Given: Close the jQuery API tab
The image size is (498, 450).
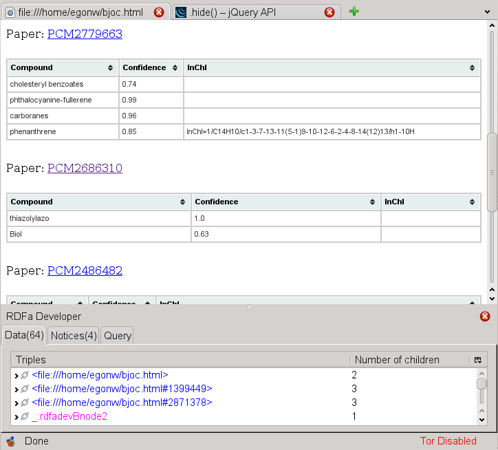Looking at the screenshot, I should (x=329, y=12).
